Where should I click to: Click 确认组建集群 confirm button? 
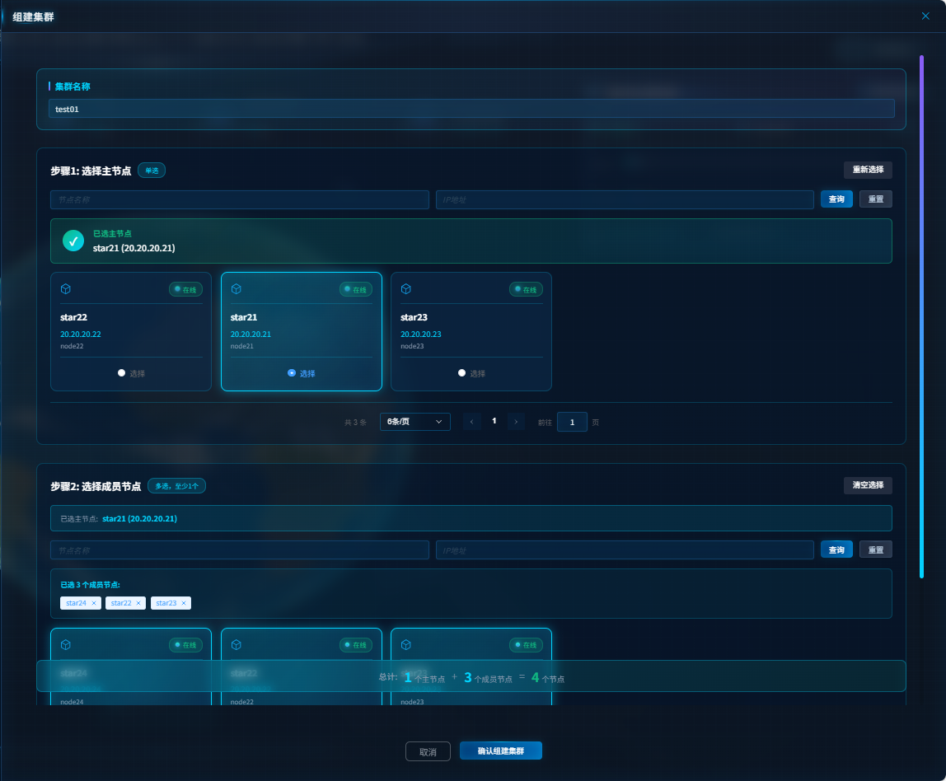500,751
